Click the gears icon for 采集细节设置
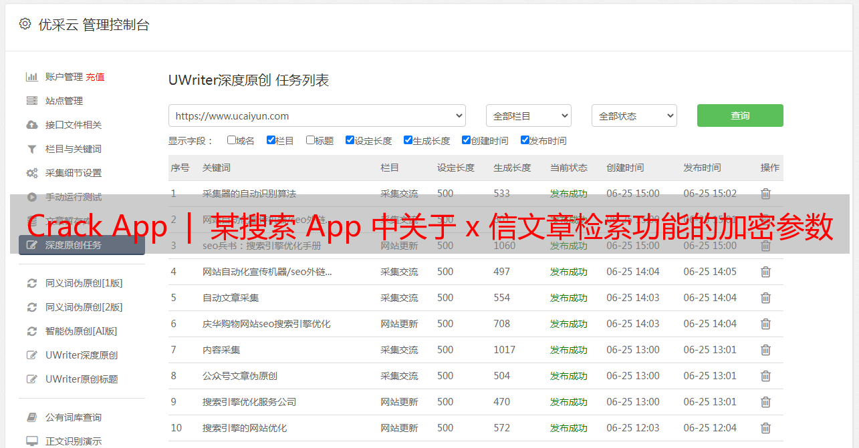The height and width of the screenshot is (448, 859). pyautogui.click(x=31, y=173)
